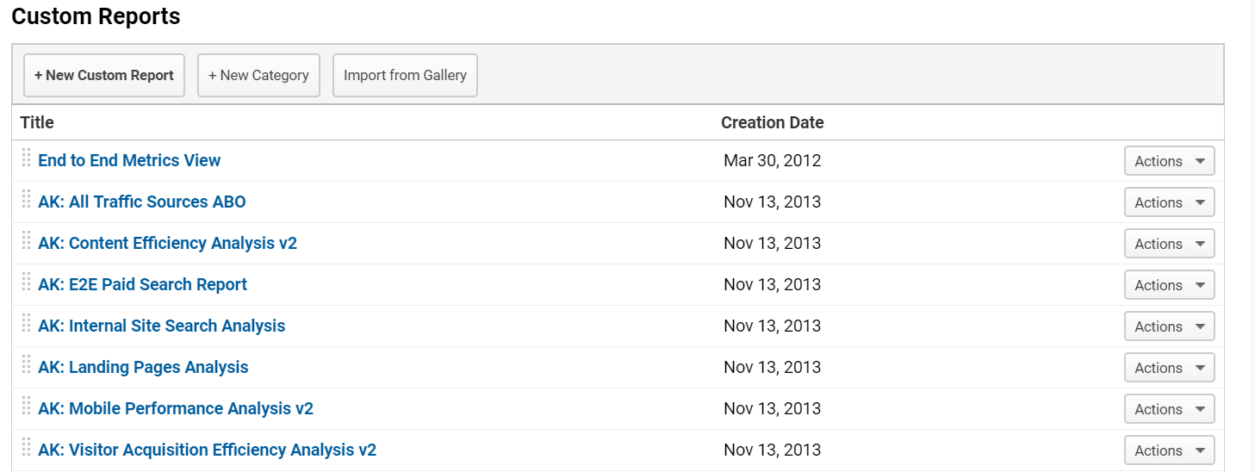Click drag handle beside AK: All Traffic Sources ABO

[26, 200]
